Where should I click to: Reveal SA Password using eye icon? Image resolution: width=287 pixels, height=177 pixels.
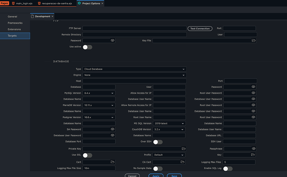(x=112, y=128)
